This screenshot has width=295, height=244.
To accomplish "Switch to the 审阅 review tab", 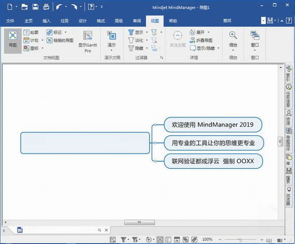I will pos(137,21).
